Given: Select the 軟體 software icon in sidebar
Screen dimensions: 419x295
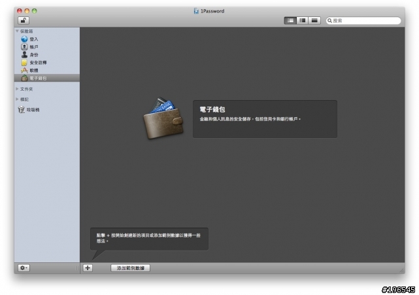Looking at the screenshot, I should [x=24, y=70].
